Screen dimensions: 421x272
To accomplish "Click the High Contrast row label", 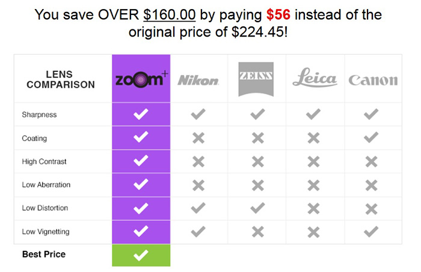I will pos(44,162).
